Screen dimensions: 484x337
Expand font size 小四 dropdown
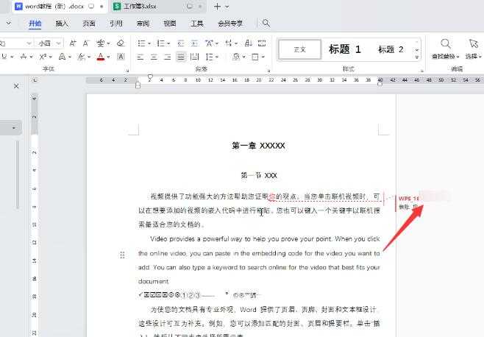pyautogui.click(x=58, y=43)
